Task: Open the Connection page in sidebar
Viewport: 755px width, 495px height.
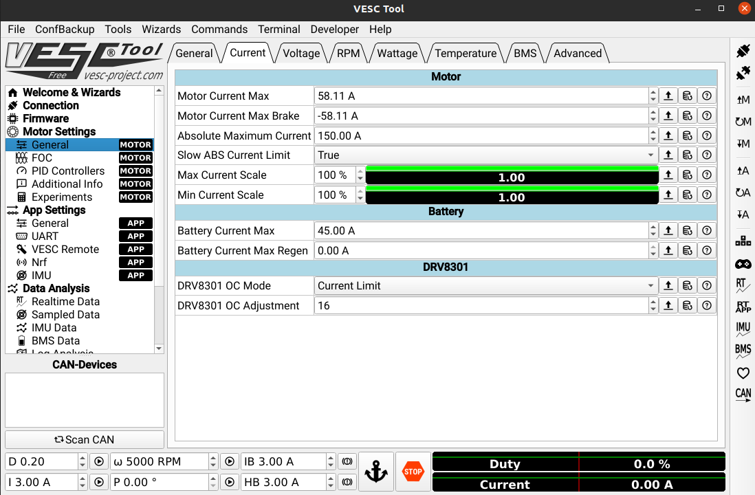Action: tap(51, 105)
